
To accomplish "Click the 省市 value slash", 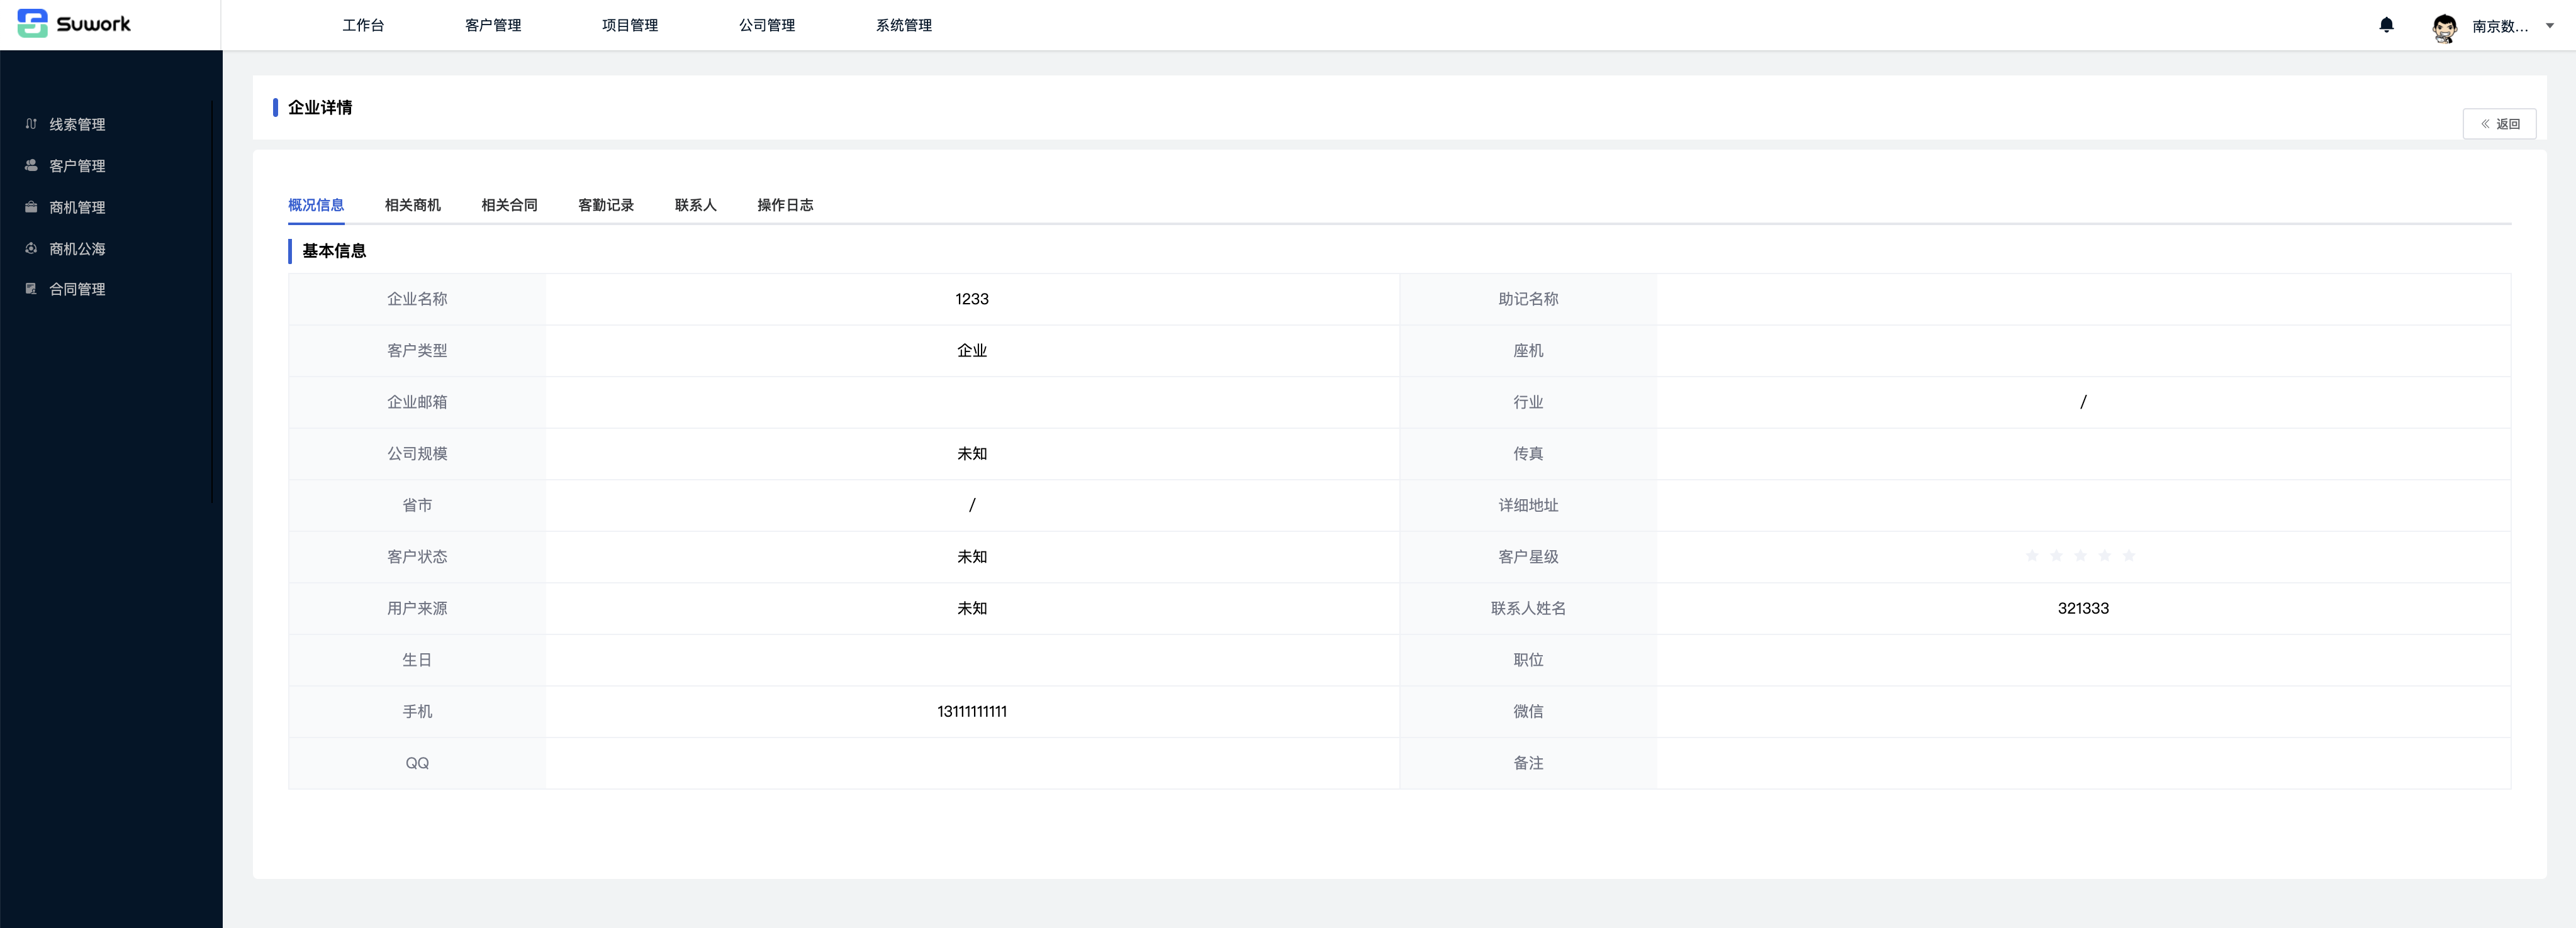I will (x=972, y=504).
